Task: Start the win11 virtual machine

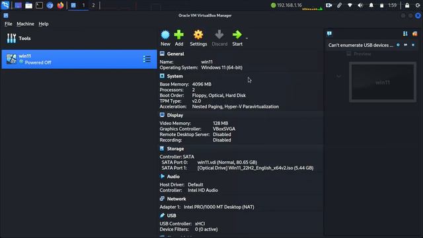Action: coord(237,38)
